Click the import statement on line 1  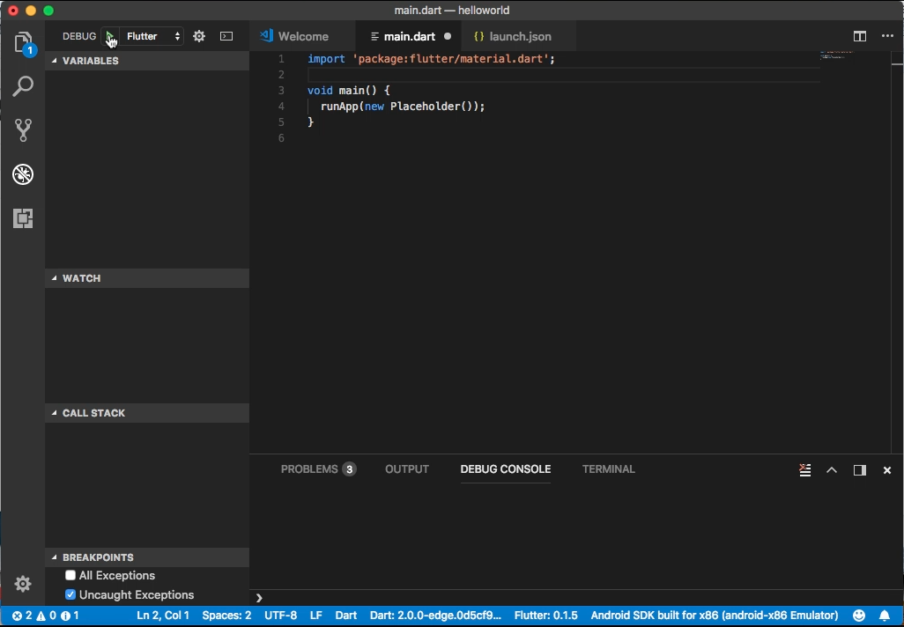pos(431,59)
